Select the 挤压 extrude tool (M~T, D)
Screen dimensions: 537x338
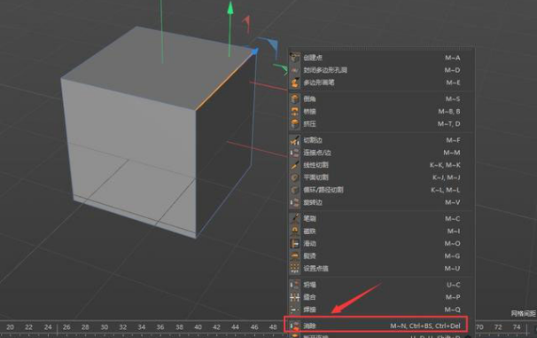[x=381, y=123]
